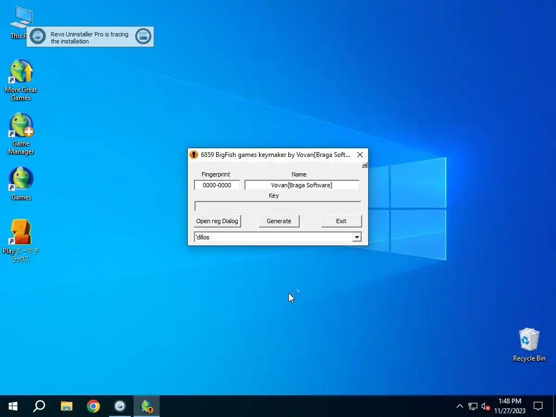Expand the 'dillos game dropdown arrow
This screenshot has width=556, height=417.
[357, 237]
